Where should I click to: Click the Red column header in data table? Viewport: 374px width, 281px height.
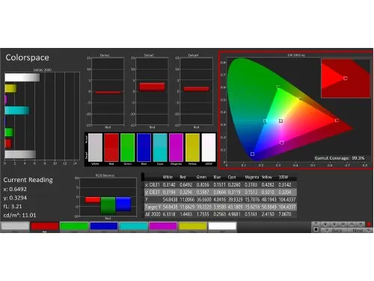pyautogui.click(x=183, y=177)
